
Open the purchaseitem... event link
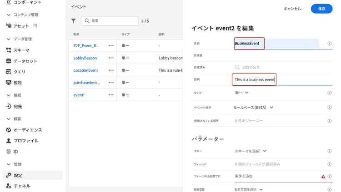click(x=87, y=83)
